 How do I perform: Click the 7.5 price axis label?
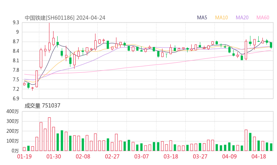[x=16, y=79]
